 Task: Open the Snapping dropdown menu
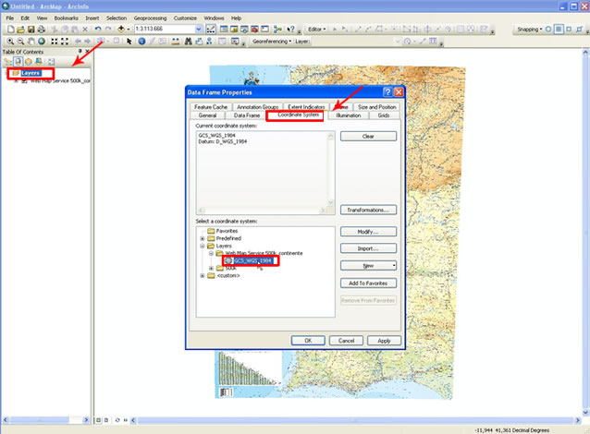click(x=529, y=29)
